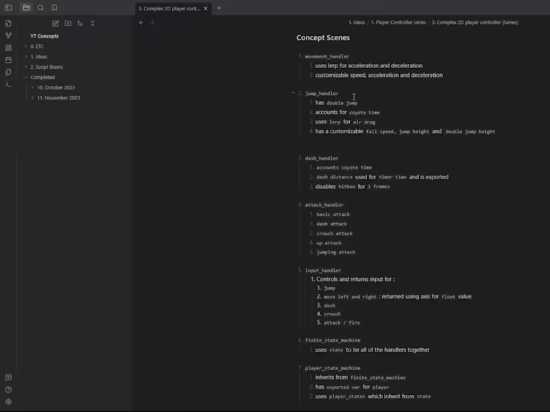
Task: Open the command palette icon
Action: click(x=8, y=84)
